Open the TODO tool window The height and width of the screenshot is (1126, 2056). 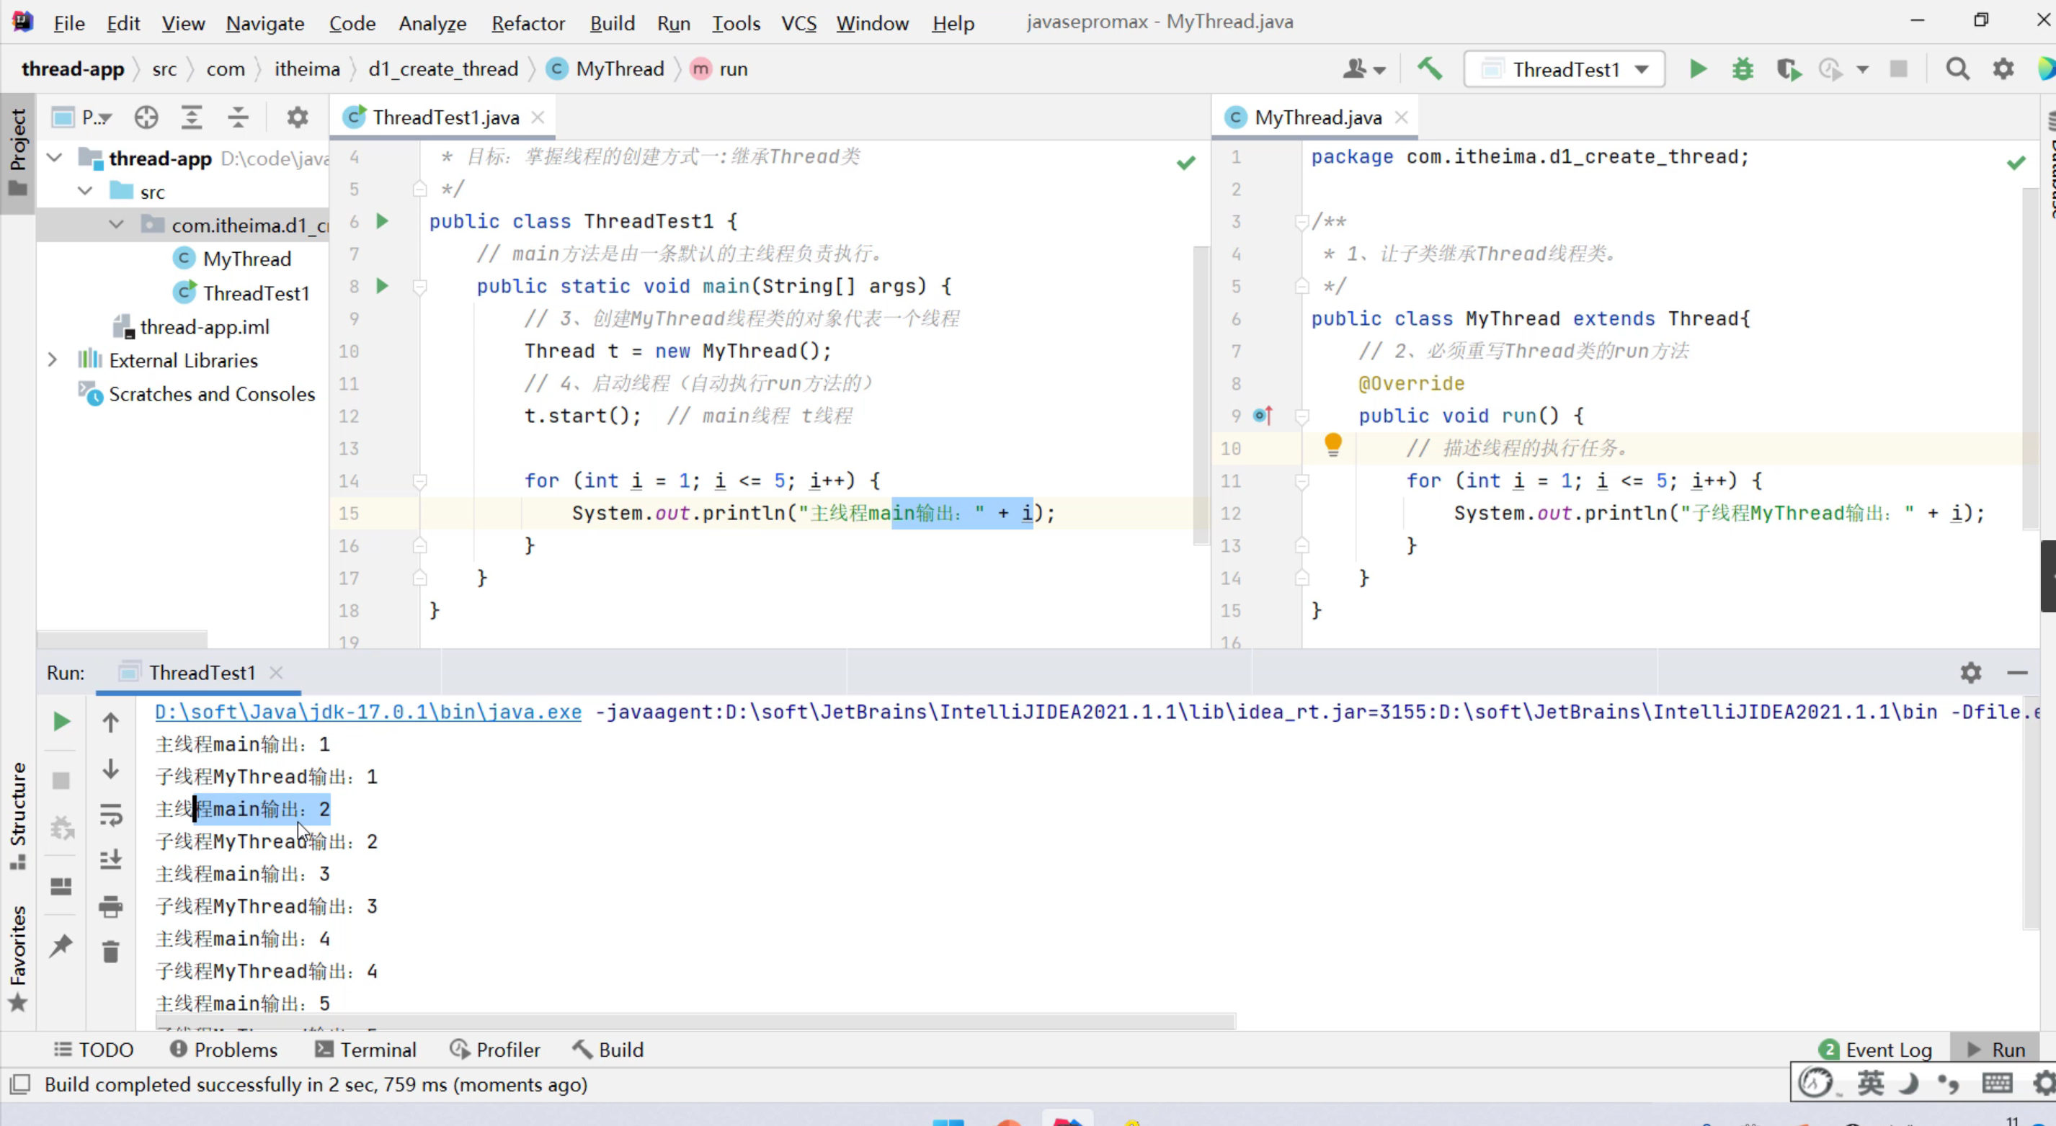(94, 1050)
